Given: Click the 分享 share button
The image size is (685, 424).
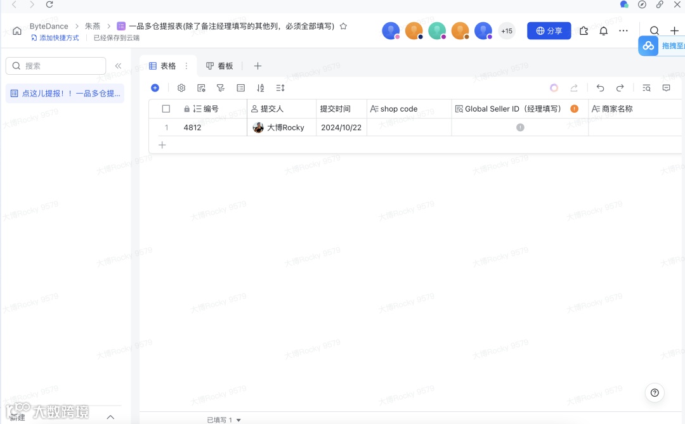Looking at the screenshot, I should click(549, 30).
